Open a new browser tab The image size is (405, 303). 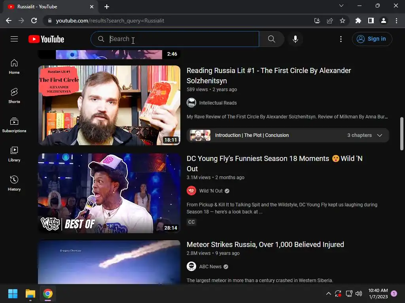pos(107,7)
